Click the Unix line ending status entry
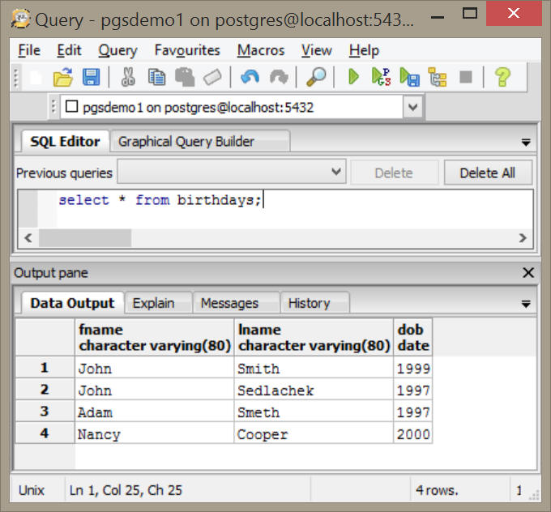Viewport: 551px width, 512px height. tap(32, 490)
